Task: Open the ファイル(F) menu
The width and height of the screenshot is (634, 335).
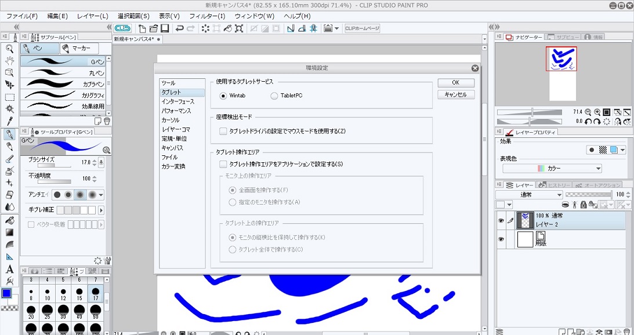Action: (x=22, y=16)
